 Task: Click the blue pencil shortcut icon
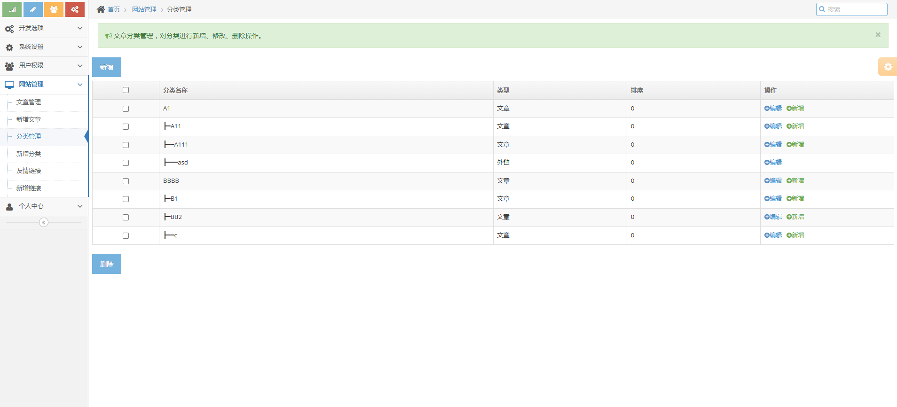[x=33, y=9]
